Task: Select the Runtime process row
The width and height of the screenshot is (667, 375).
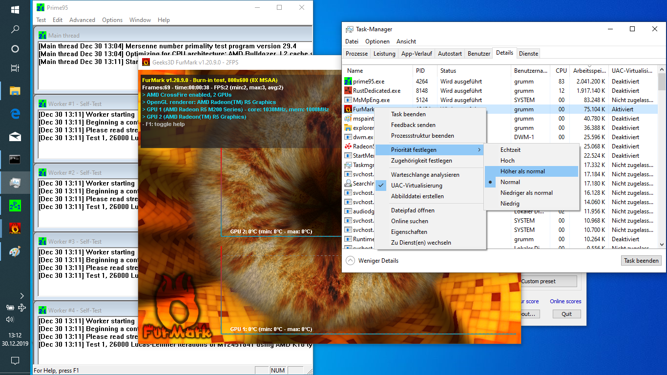Action: [500, 239]
